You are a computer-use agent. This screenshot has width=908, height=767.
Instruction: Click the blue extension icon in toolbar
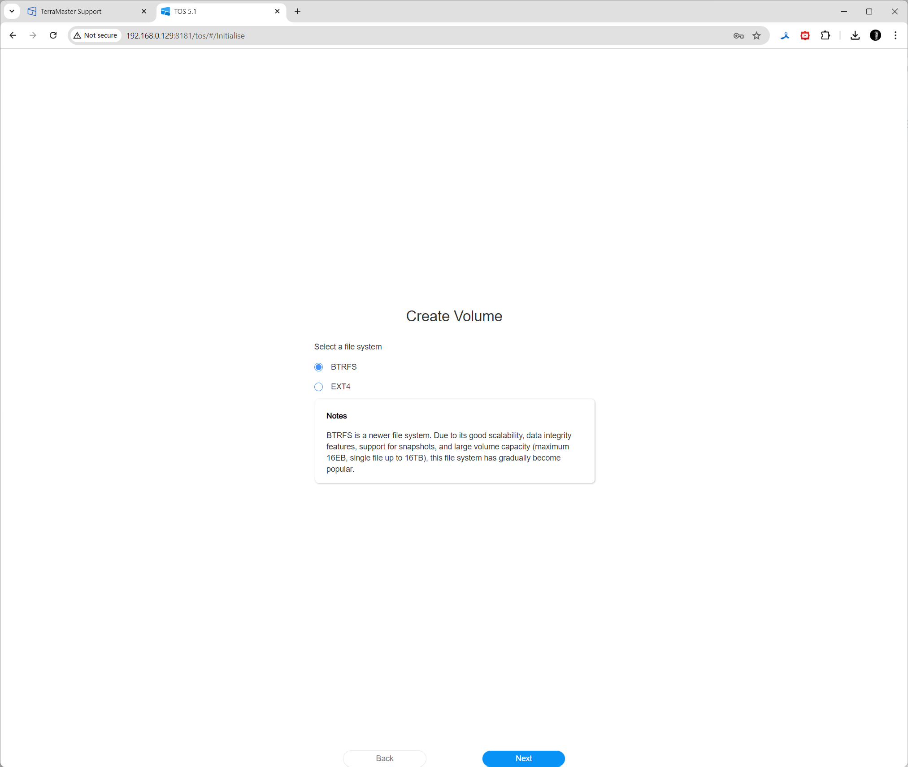coord(785,35)
